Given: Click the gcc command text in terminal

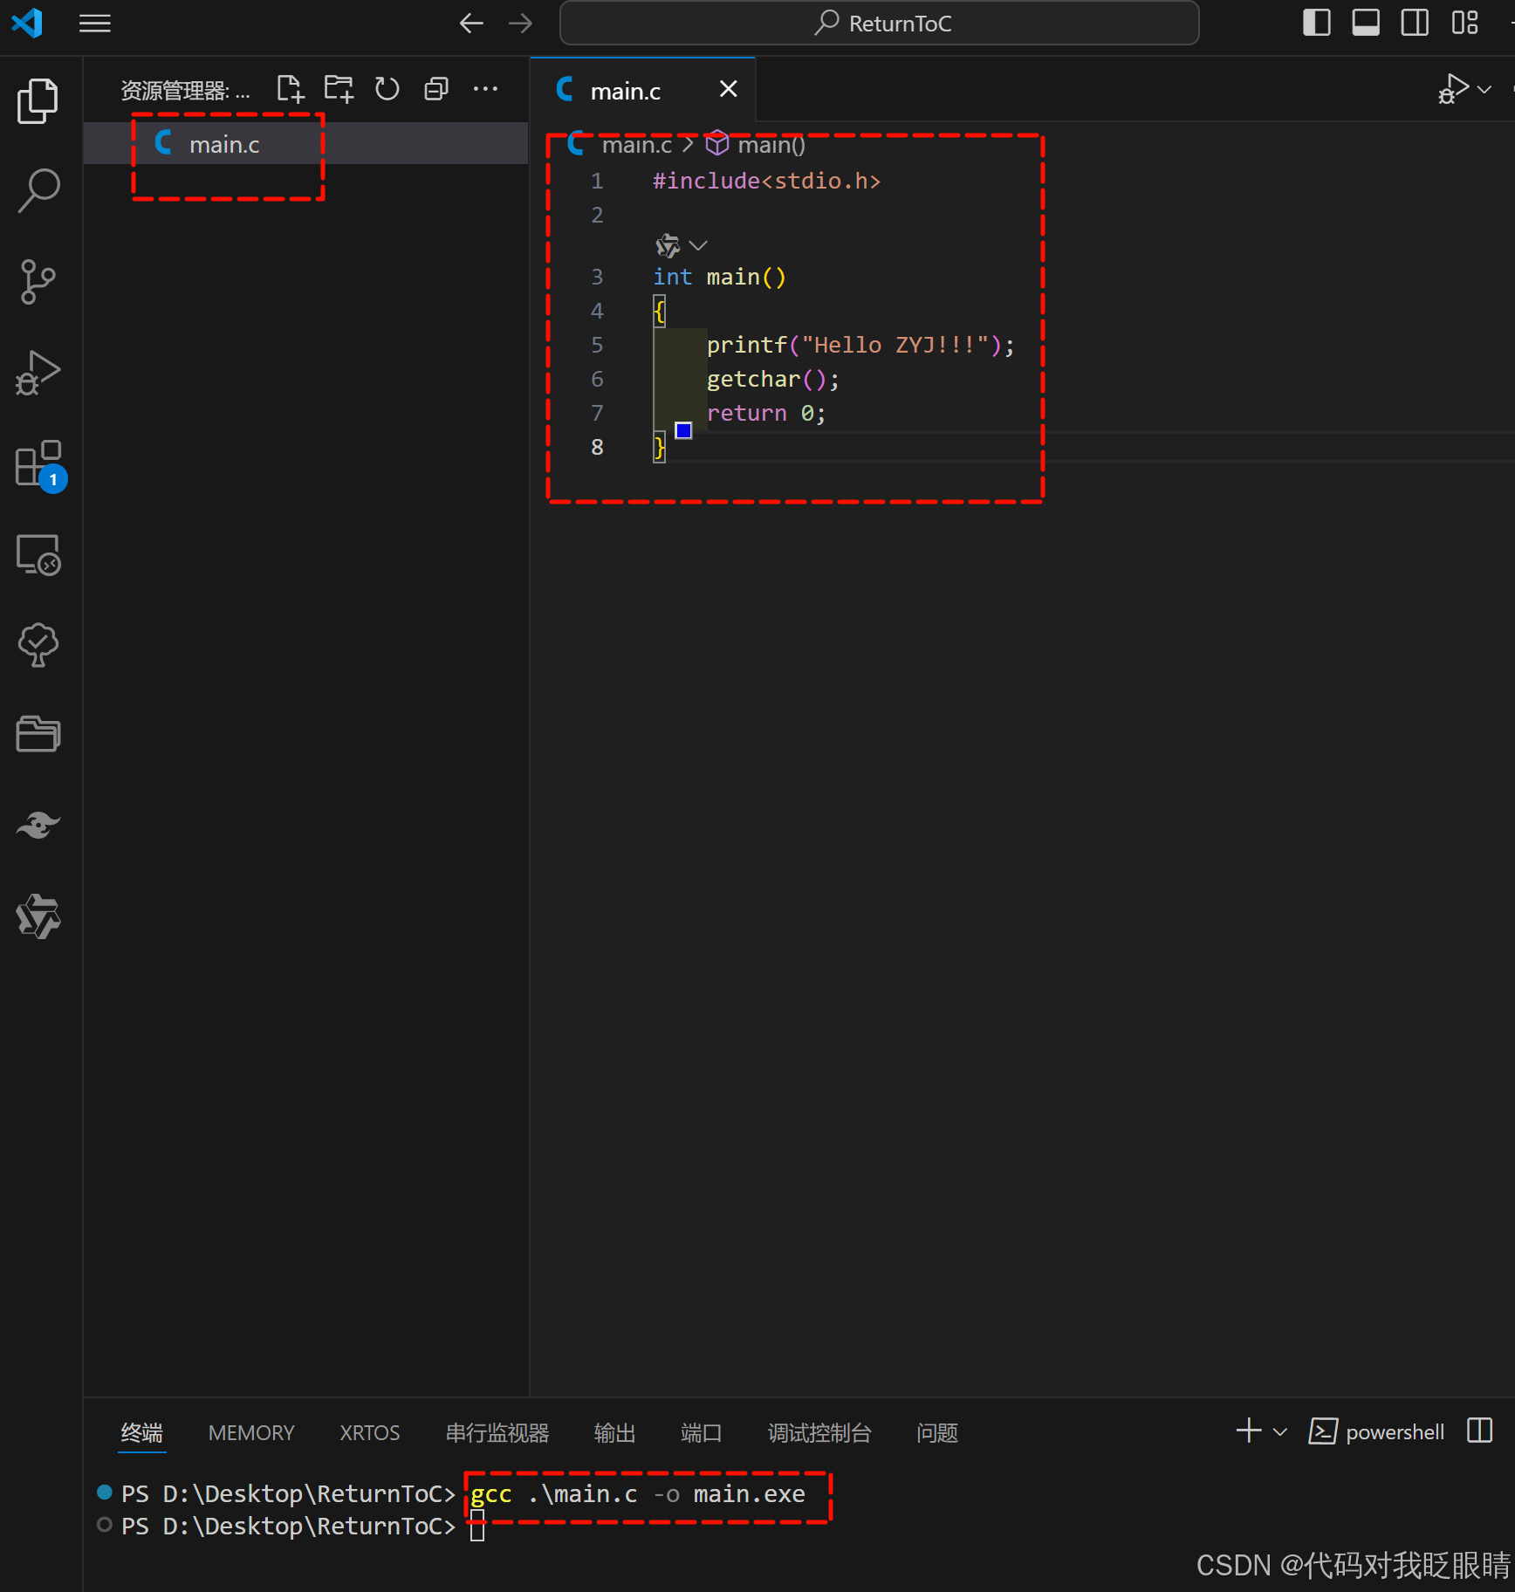Looking at the screenshot, I should pos(638,1494).
